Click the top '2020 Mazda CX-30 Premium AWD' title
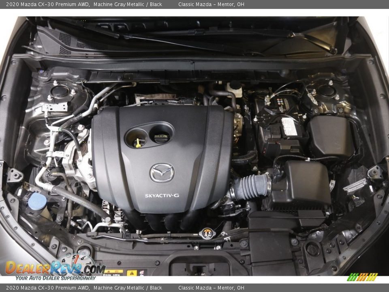This screenshot has height=292, width=389. point(48,4)
